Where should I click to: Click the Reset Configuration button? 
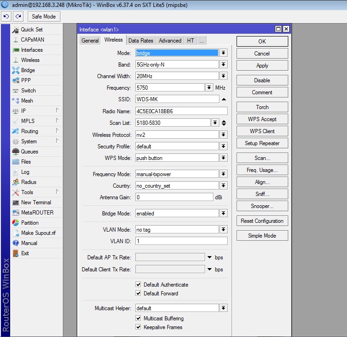pyautogui.click(x=262, y=221)
